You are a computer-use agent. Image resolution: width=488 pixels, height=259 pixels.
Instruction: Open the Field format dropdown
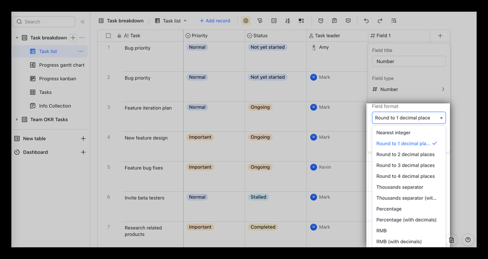coord(409,118)
